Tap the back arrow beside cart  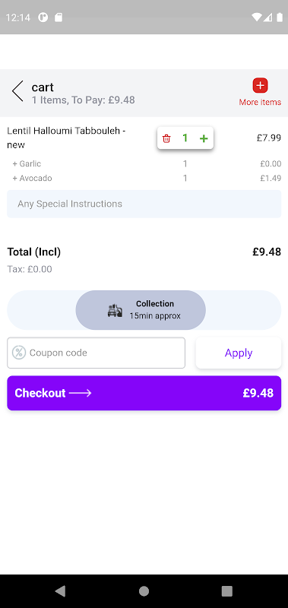click(x=17, y=91)
